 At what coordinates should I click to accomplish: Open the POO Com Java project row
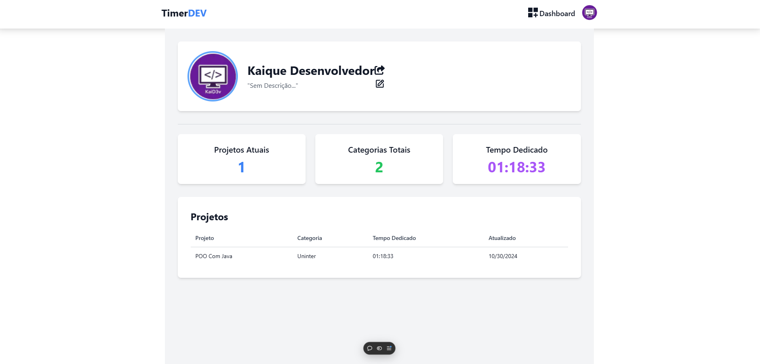[214, 256]
